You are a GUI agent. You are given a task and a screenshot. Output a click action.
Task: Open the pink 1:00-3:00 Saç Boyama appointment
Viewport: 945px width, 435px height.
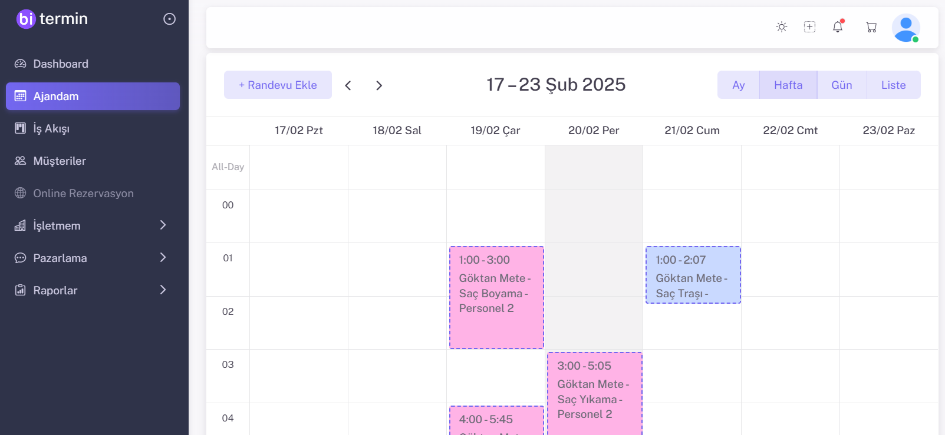(496, 297)
